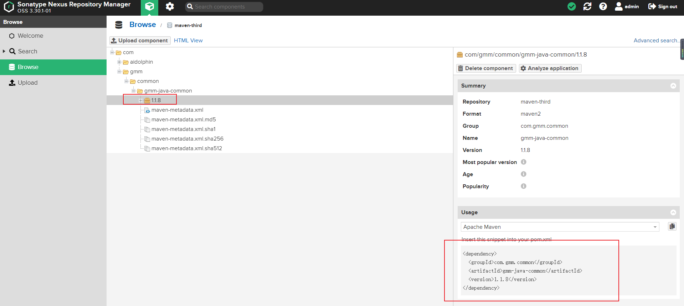Select maven-metadata.xml.md5 file

[x=184, y=120]
